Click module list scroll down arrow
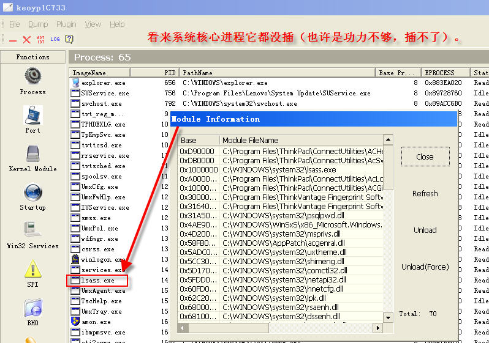This screenshot has height=343, width=489. 388,318
